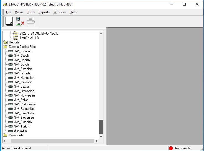
Task: Click the file icon beside TwinTruck-1.D
Action: [x=16, y=38]
